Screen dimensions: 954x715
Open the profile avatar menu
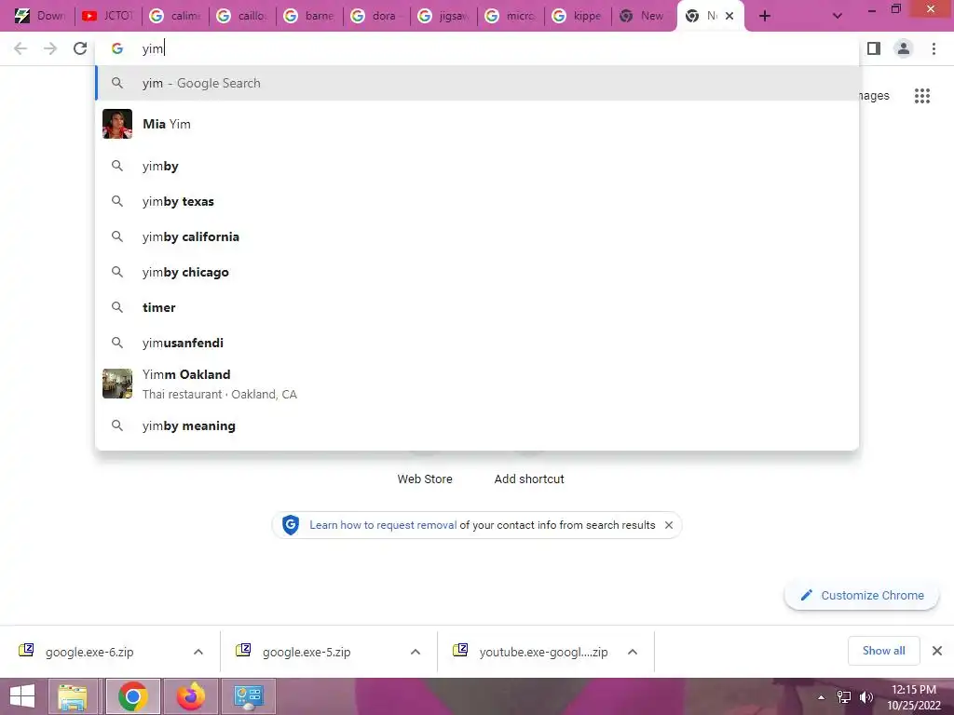coord(904,48)
